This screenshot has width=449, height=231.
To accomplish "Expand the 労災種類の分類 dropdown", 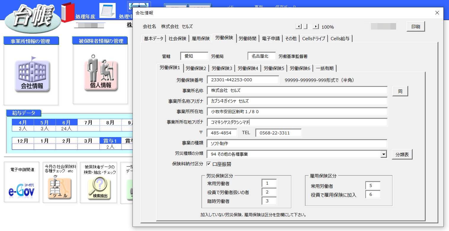I will pyautogui.click(x=384, y=154).
